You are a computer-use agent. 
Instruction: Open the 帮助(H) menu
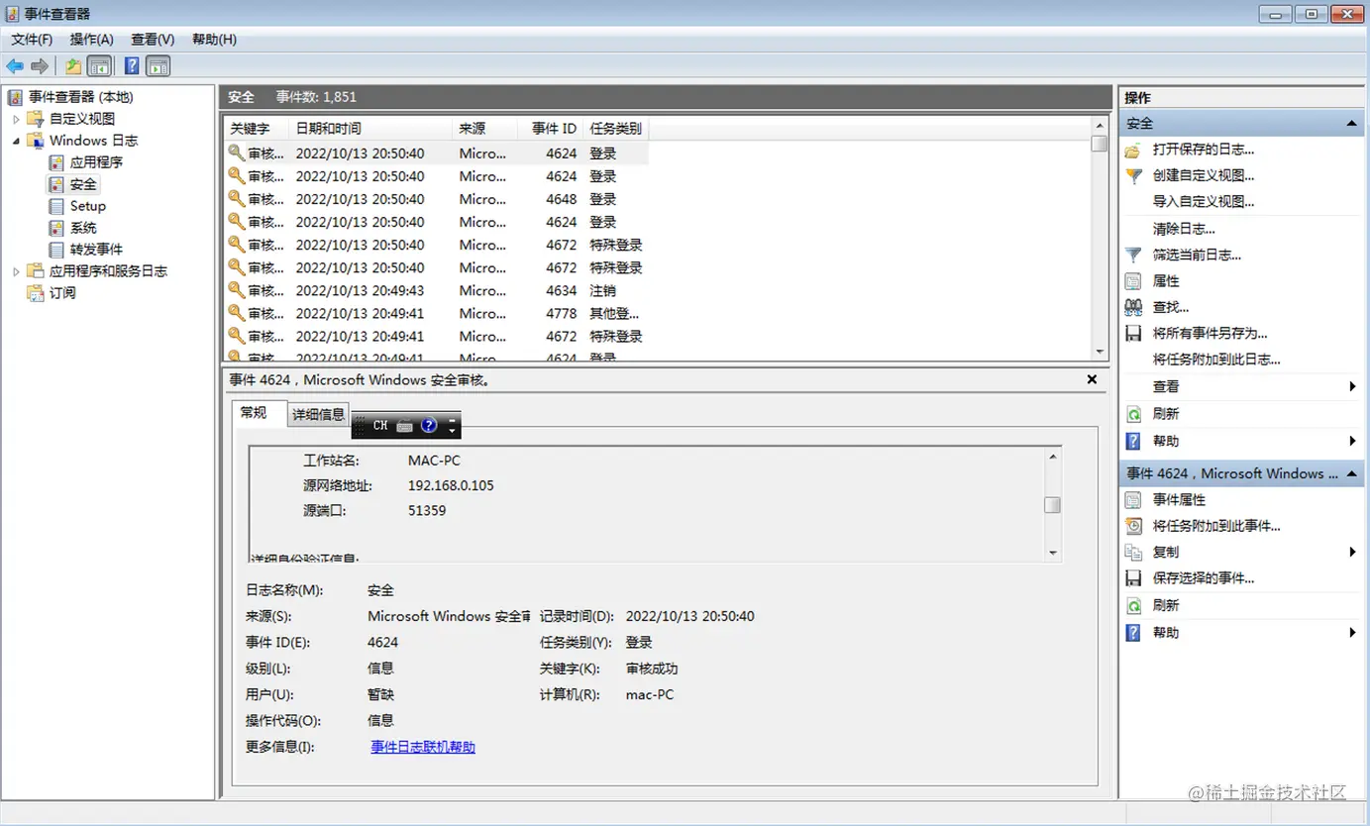214,40
